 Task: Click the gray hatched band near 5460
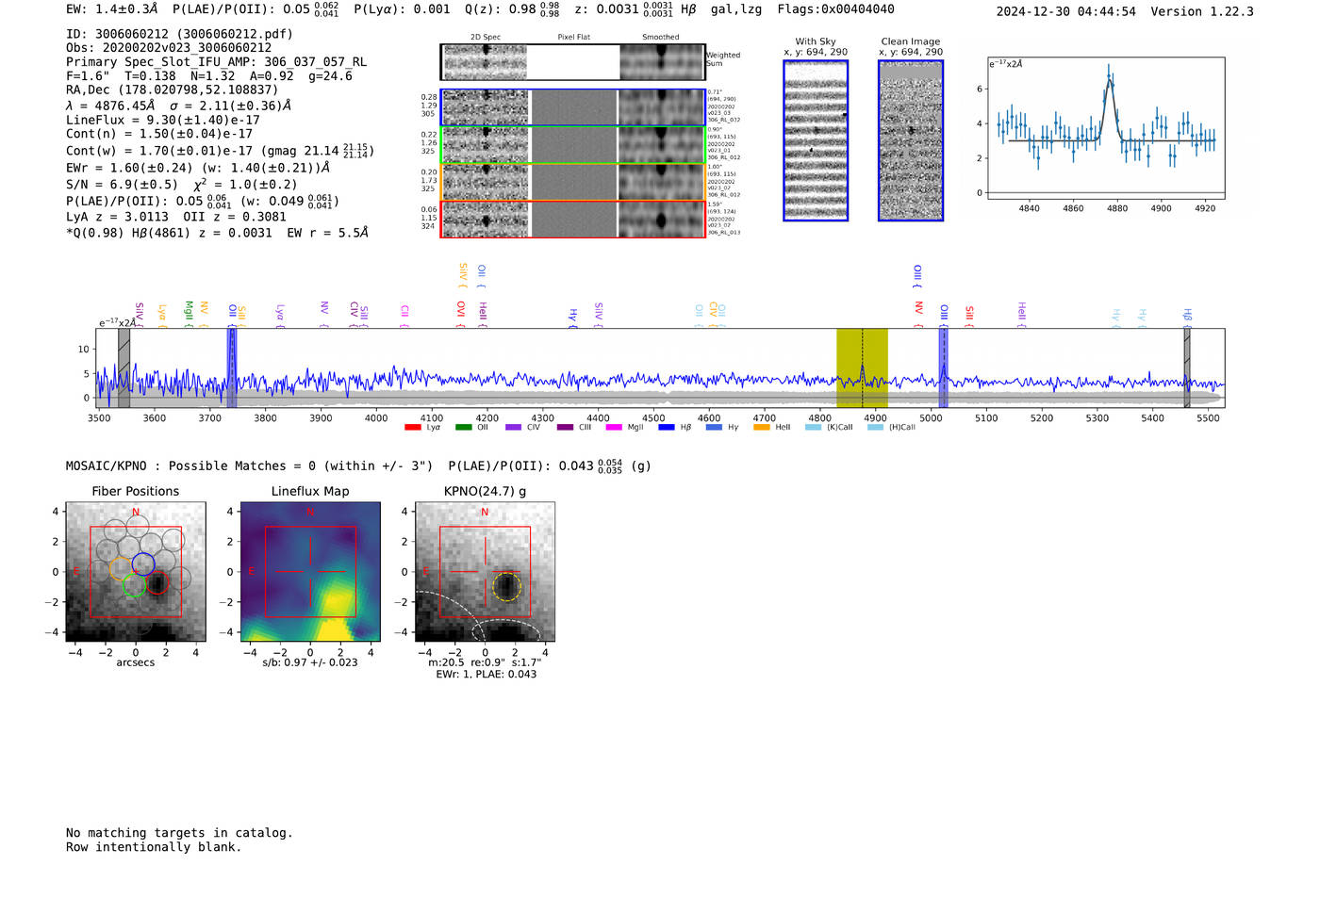[x=1187, y=367]
